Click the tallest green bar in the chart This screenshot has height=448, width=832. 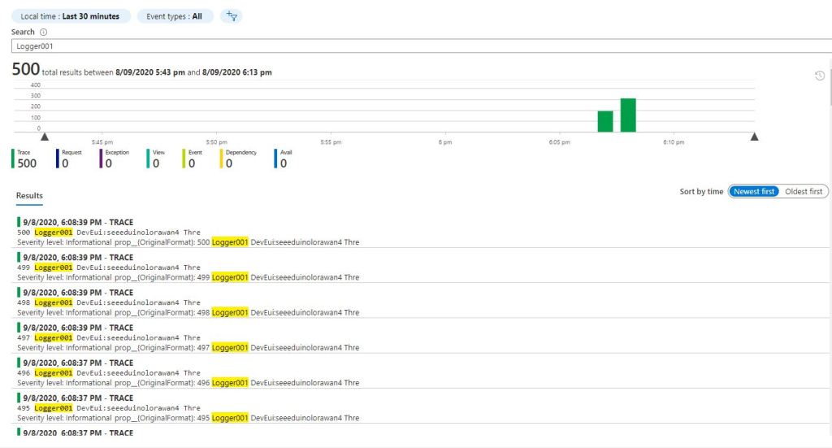[628, 115]
